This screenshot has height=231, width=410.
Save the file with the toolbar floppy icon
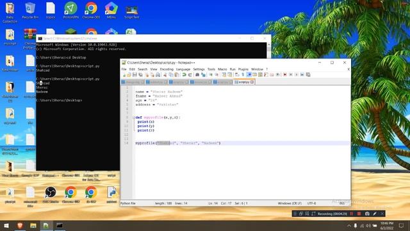[x=135, y=74]
